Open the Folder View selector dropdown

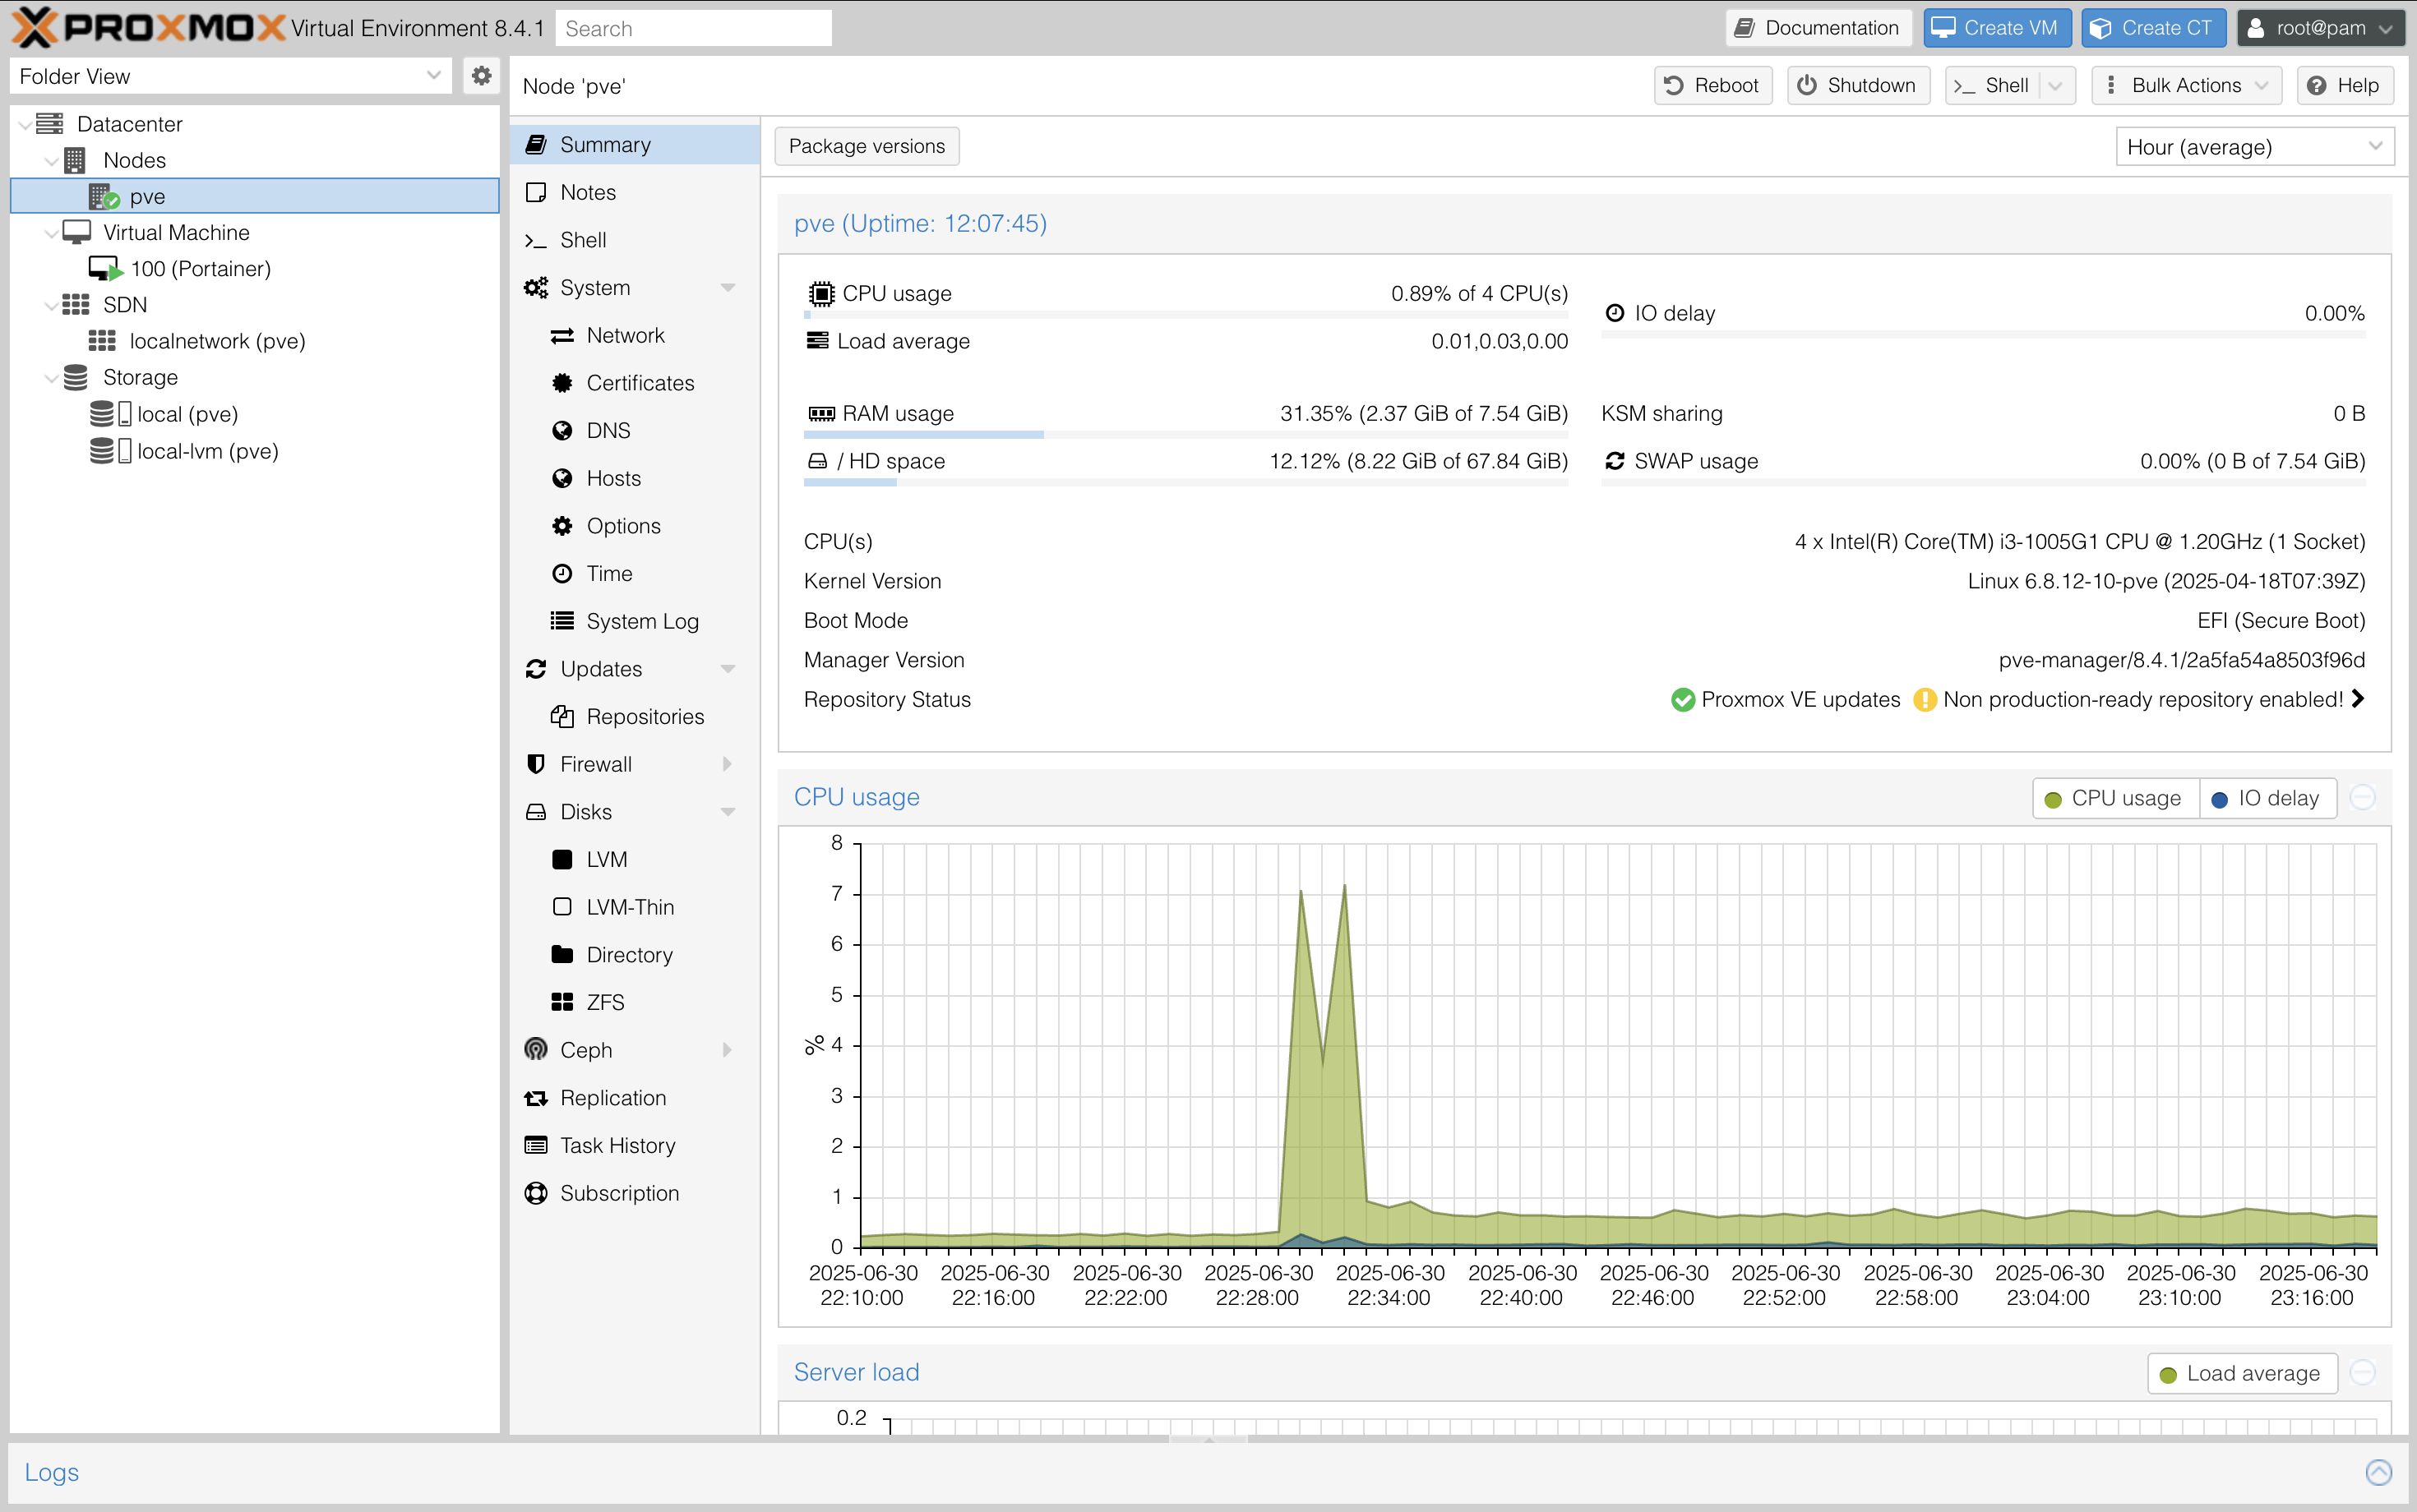[x=230, y=76]
